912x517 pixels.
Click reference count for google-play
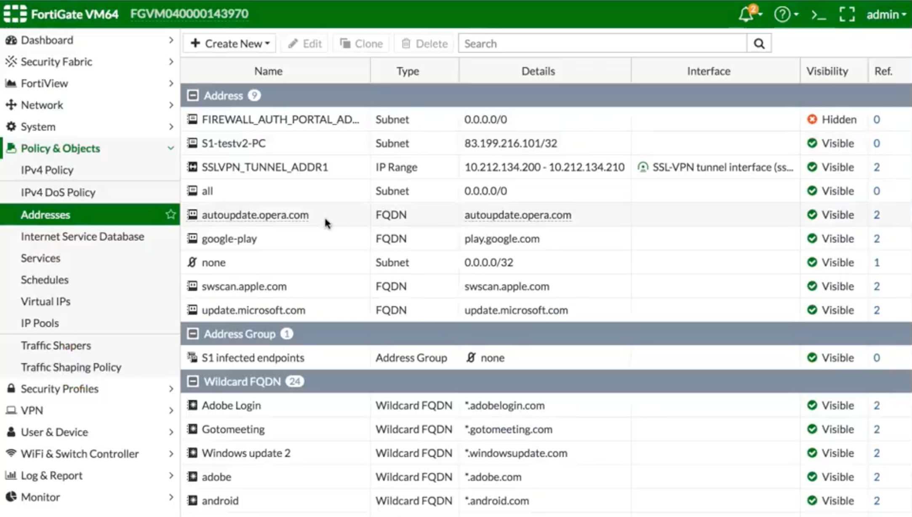click(876, 239)
